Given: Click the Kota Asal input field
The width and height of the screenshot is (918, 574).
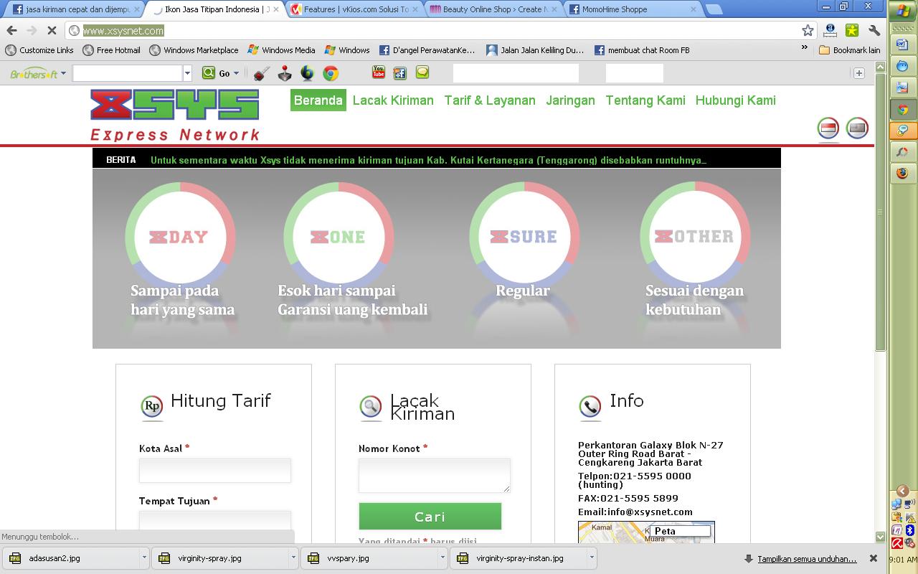Looking at the screenshot, I should (215, 471).
